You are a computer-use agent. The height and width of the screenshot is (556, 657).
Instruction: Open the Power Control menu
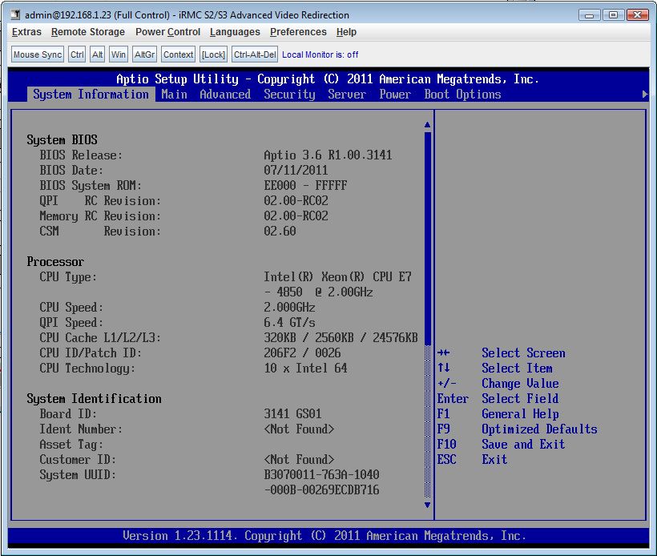[x=167, y=32]
